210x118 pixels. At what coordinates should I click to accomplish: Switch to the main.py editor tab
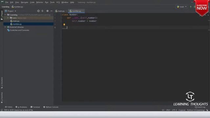click(60, 11)
